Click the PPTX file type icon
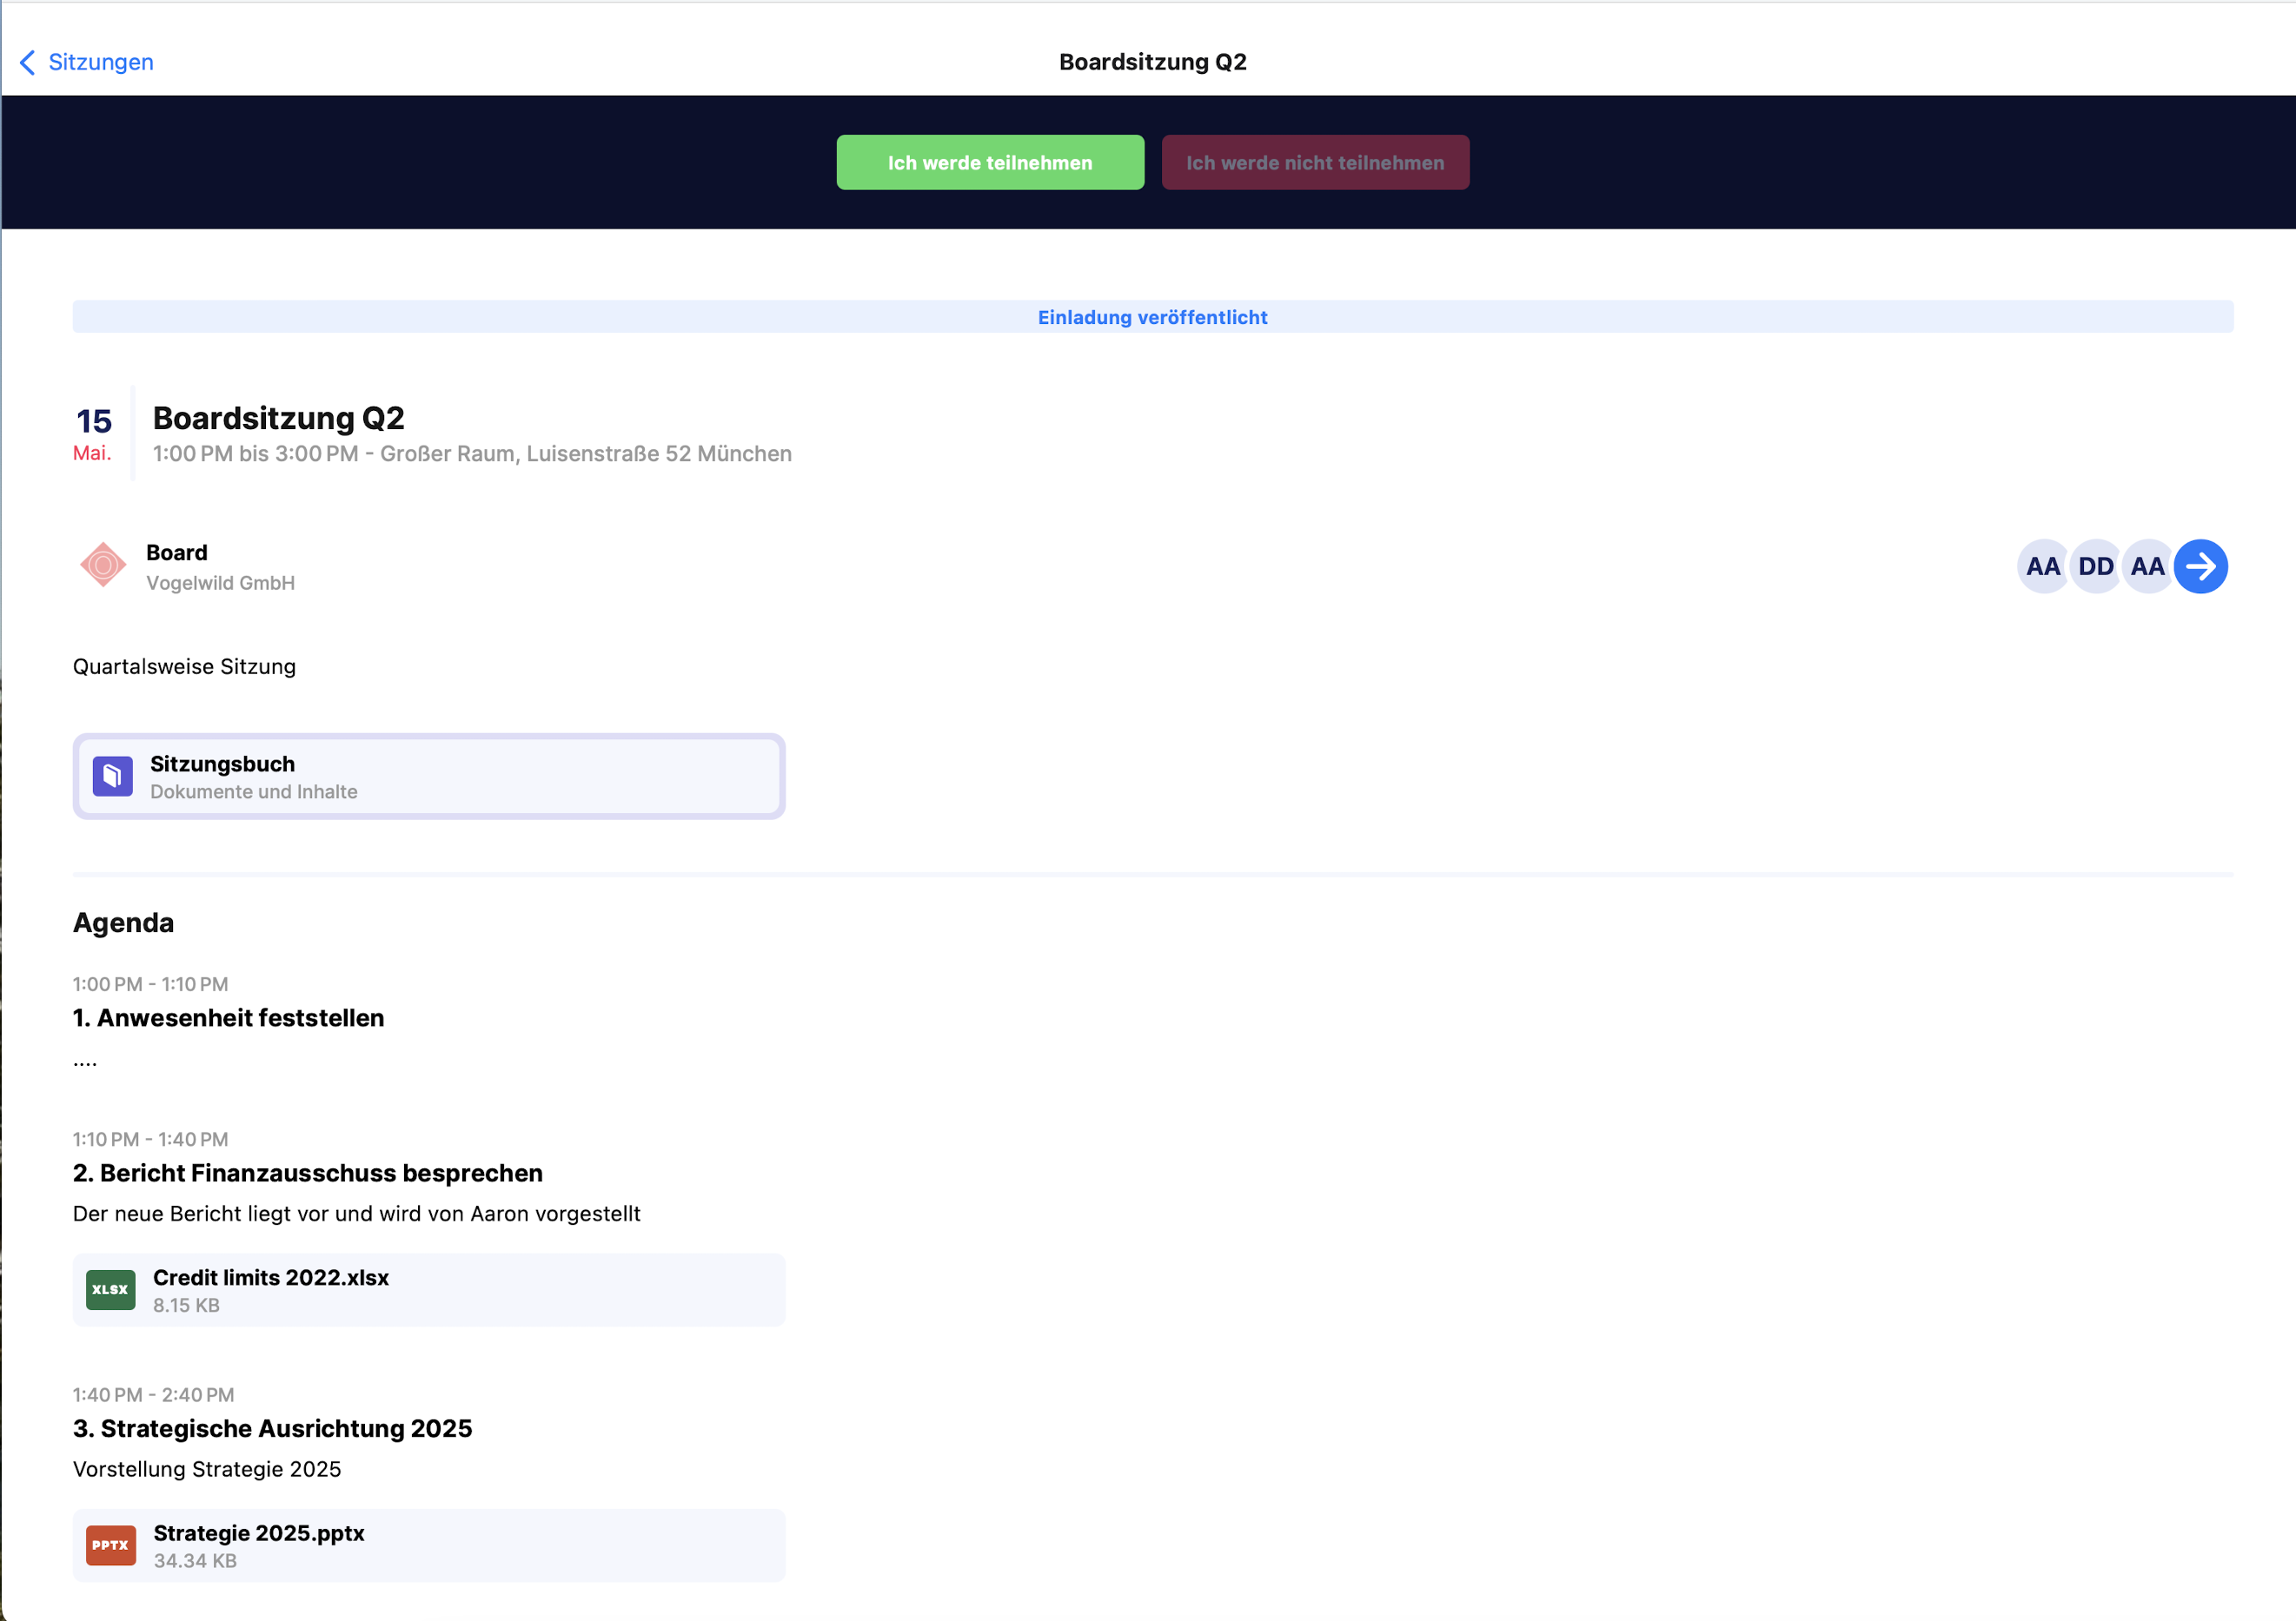The width and height of the screenshot is (2296, 1621). (111, 1545)
